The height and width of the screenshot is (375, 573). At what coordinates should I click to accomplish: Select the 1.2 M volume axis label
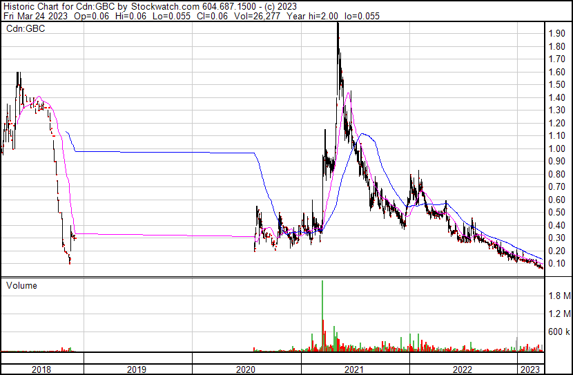pos(559,314)
